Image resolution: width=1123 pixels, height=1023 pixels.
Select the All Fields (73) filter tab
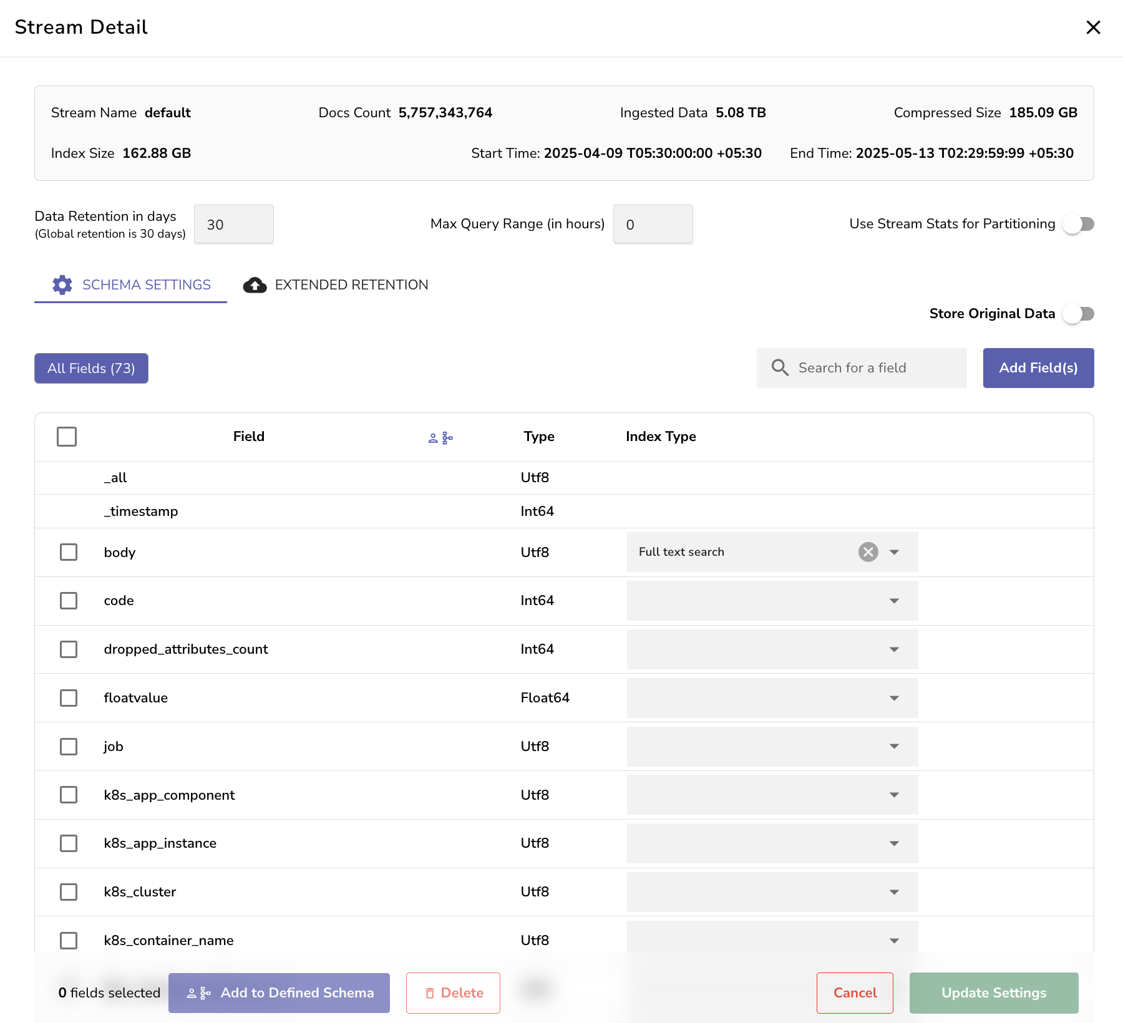[x=91, y=369]
